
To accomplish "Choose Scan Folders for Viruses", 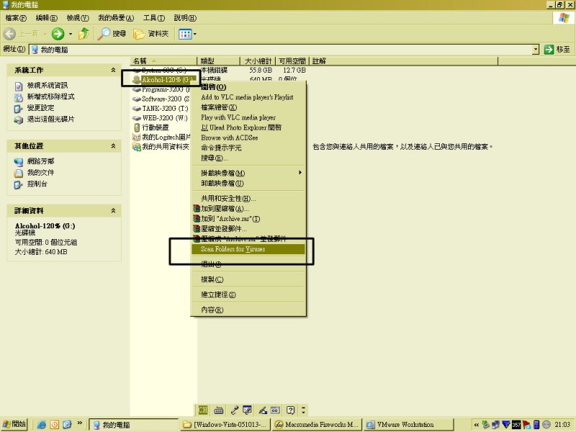I will coord(248,249).
